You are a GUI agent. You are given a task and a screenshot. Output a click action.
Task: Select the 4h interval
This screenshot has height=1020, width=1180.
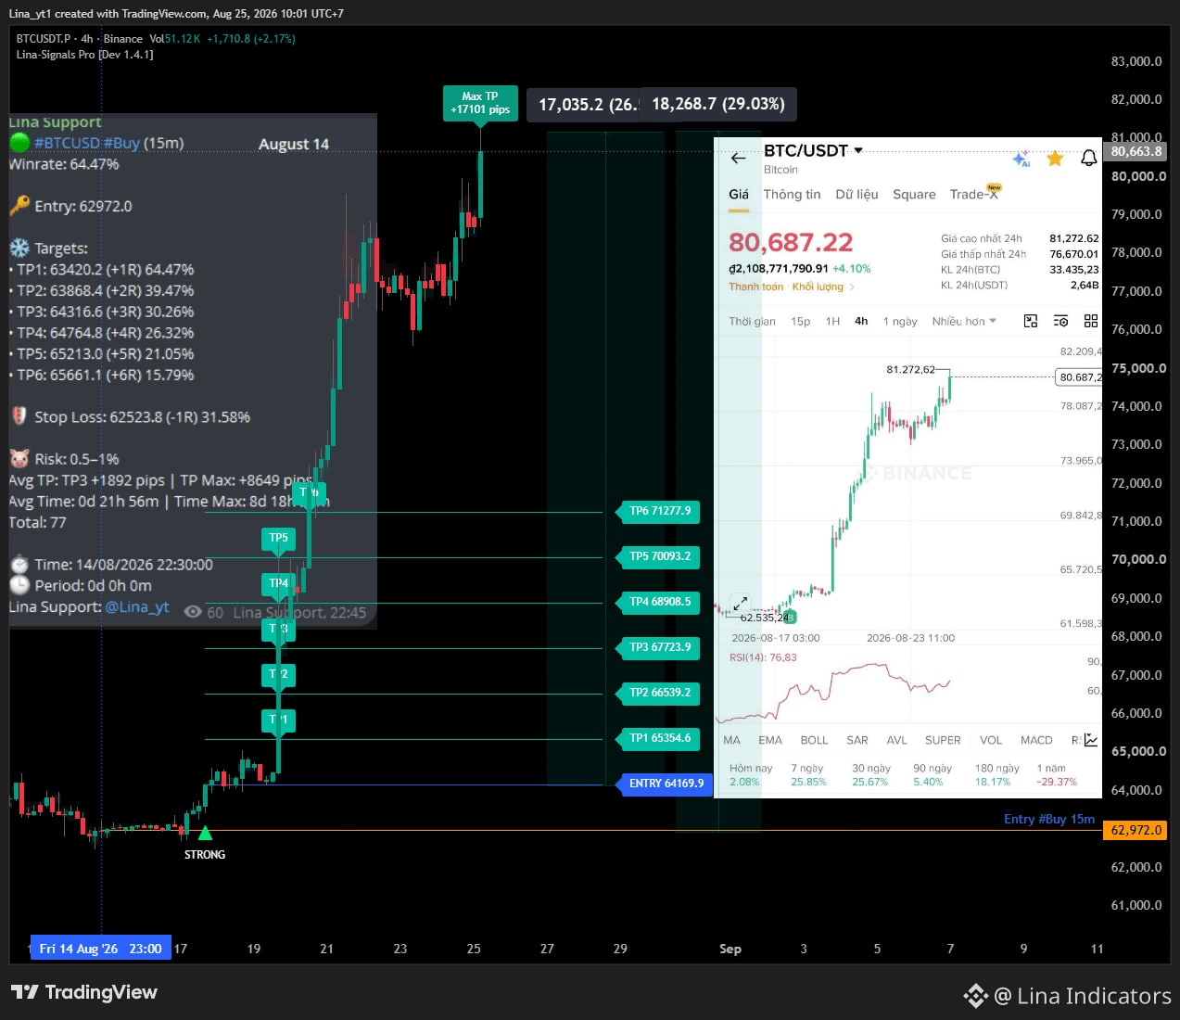click(x=861, y=321)
